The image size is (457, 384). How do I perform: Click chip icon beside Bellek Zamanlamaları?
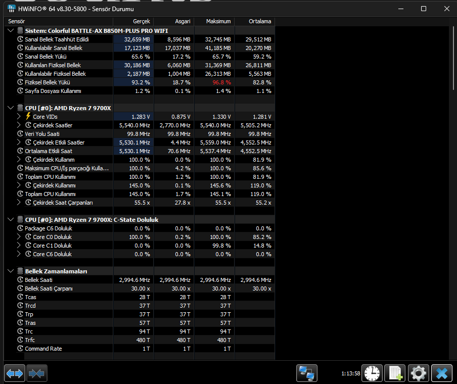[20, 271]
